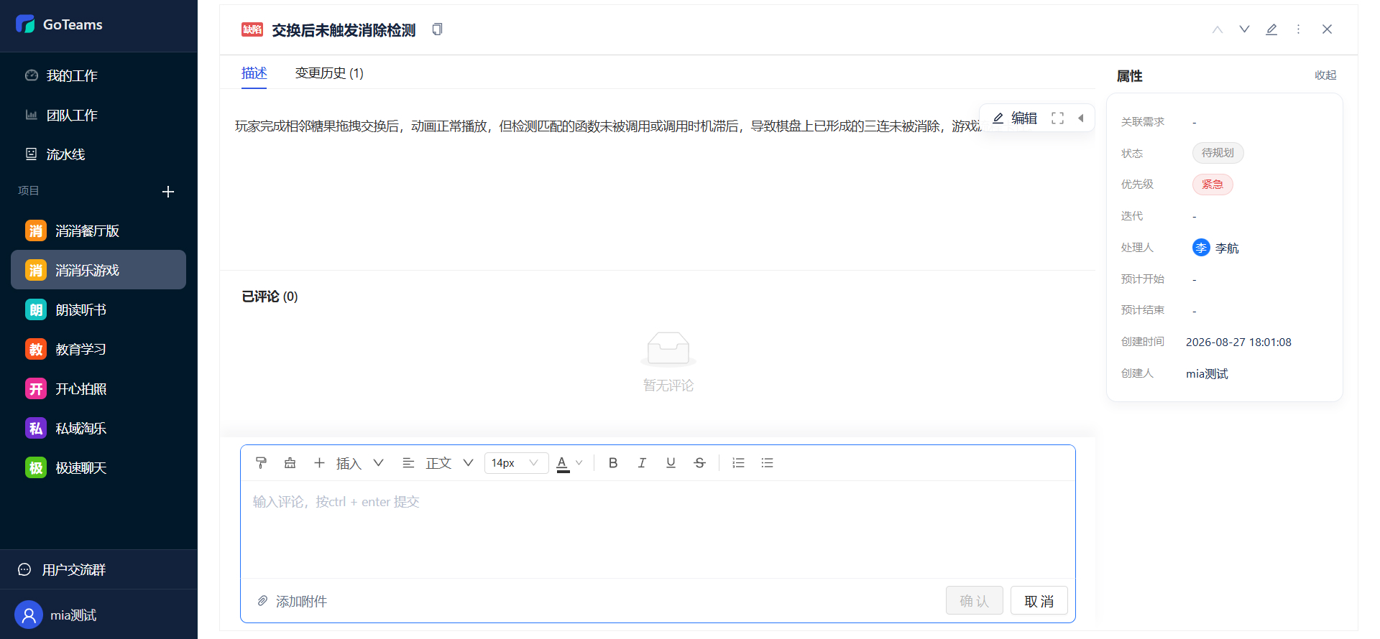
Task: Apply italic formatting in comment editor
Action: [x=642, y=463]
